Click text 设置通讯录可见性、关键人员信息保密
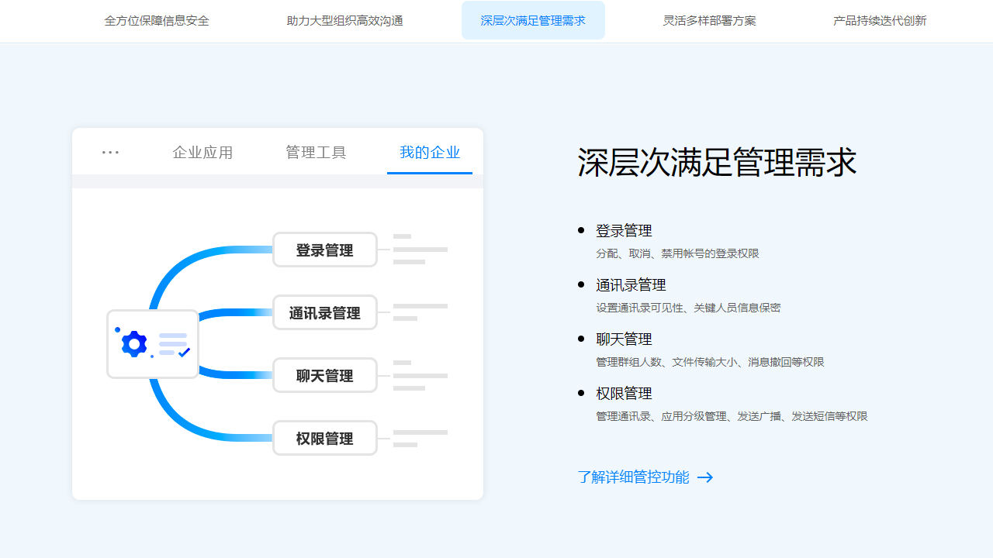Image resolution: width=993 pixels, height=558 pixels. [x=688, y=308]
